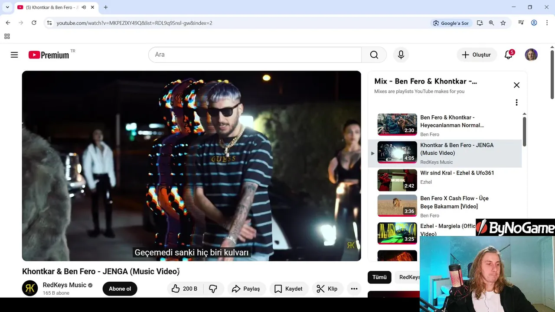Click the video player area
Viewport: 555px width, 312px height.
(x=191, y=166)
